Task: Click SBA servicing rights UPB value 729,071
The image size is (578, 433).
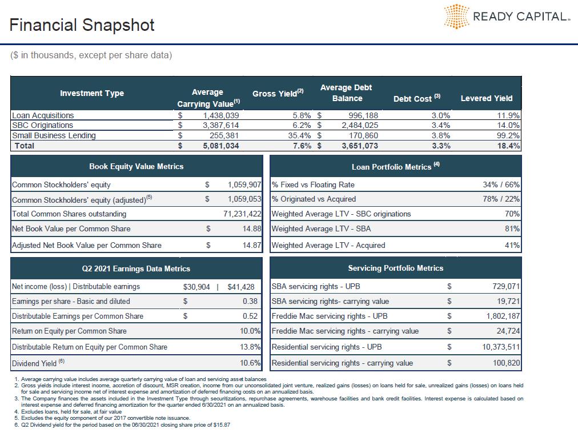Action: coord(506,286)
